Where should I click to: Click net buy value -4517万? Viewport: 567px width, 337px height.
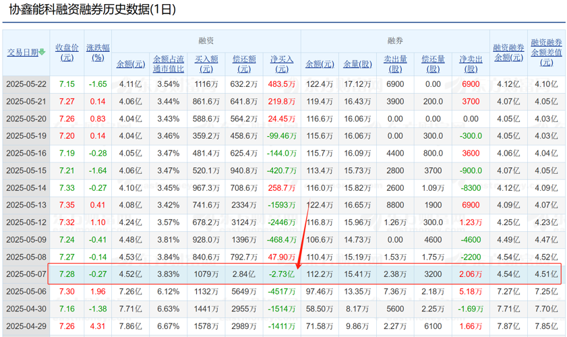[x=282, y=291]
